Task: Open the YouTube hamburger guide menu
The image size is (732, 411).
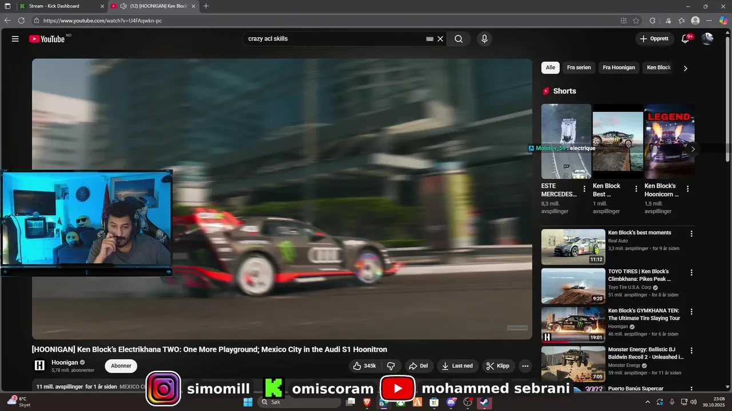Action: point(15,39)
